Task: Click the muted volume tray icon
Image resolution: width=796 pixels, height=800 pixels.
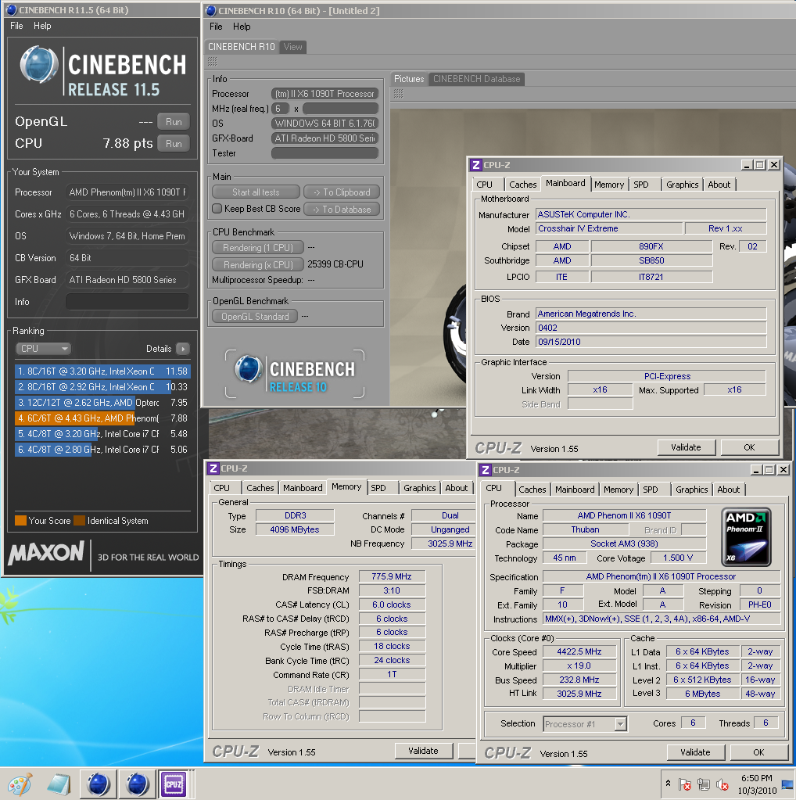Action: point(722,784)
